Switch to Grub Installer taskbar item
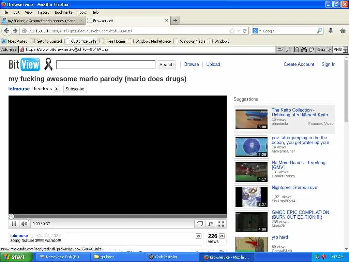Viewport: 349px width, 262px height. tap(172, 257)
